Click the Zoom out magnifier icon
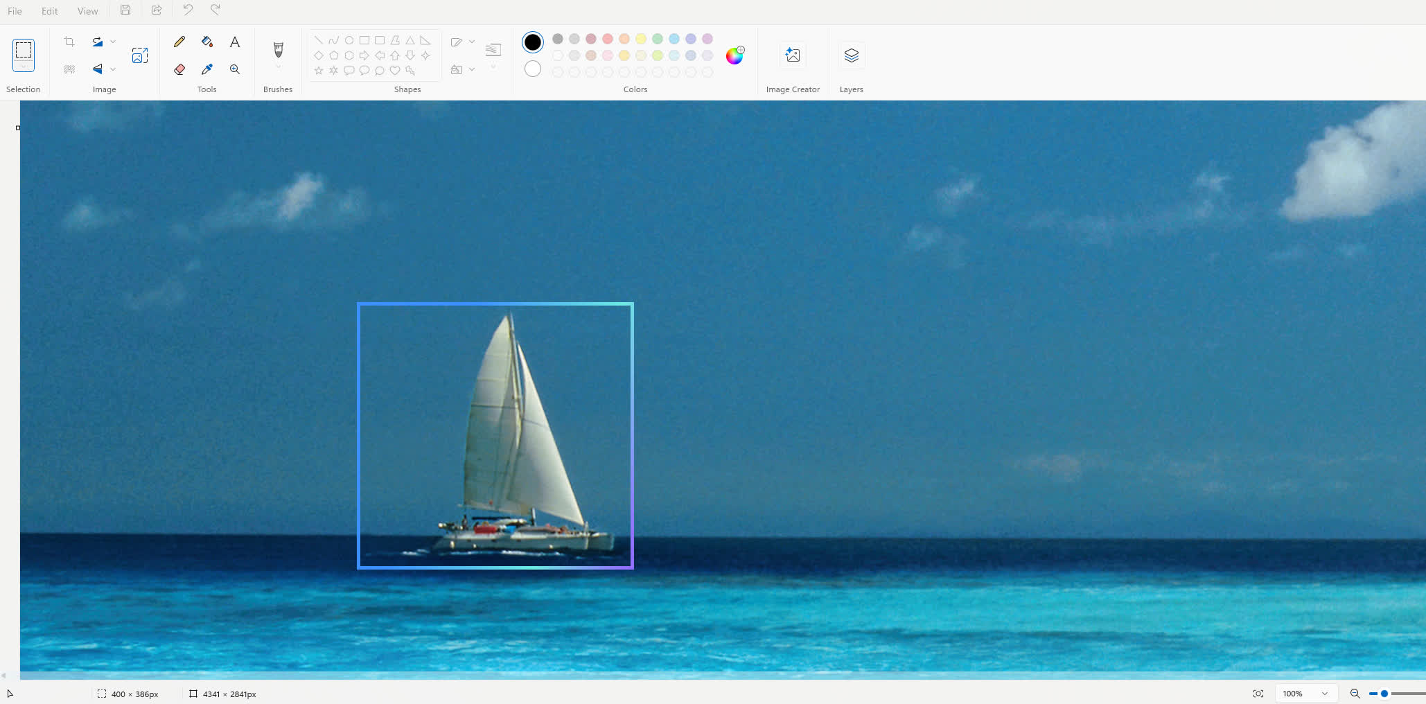The height and width of the screenshot is (704, 1426). pos(1355,694)
